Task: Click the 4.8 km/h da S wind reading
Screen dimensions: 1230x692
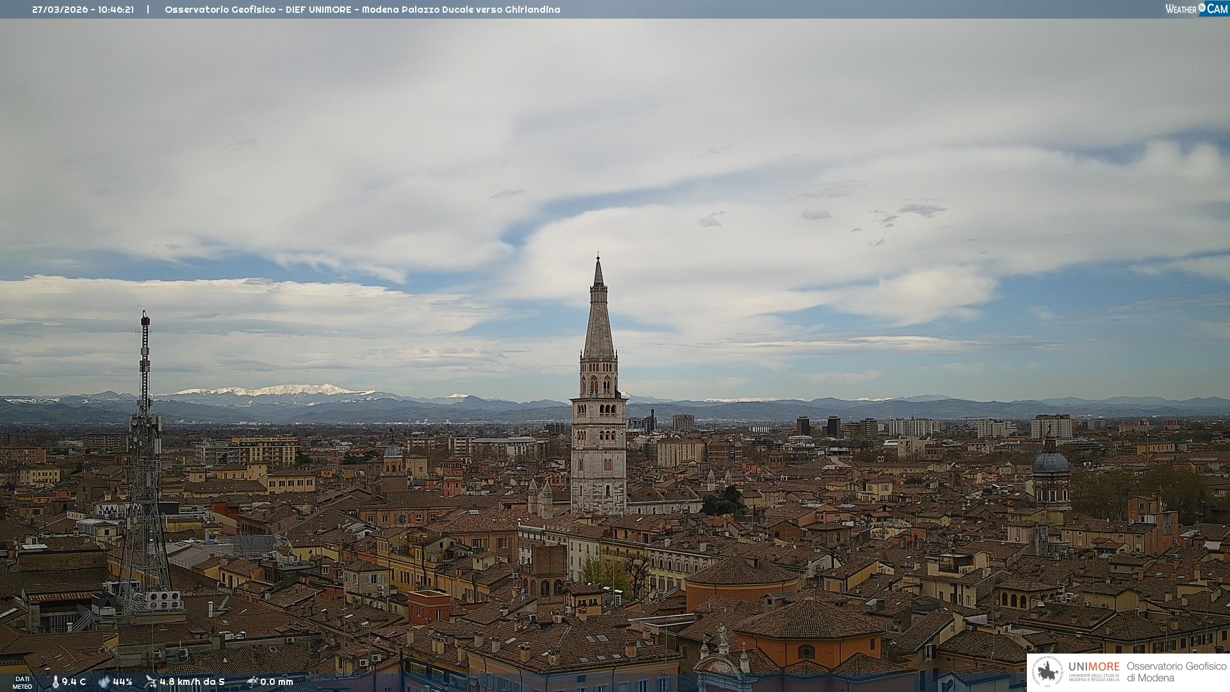Action: [x=192, y=682]
